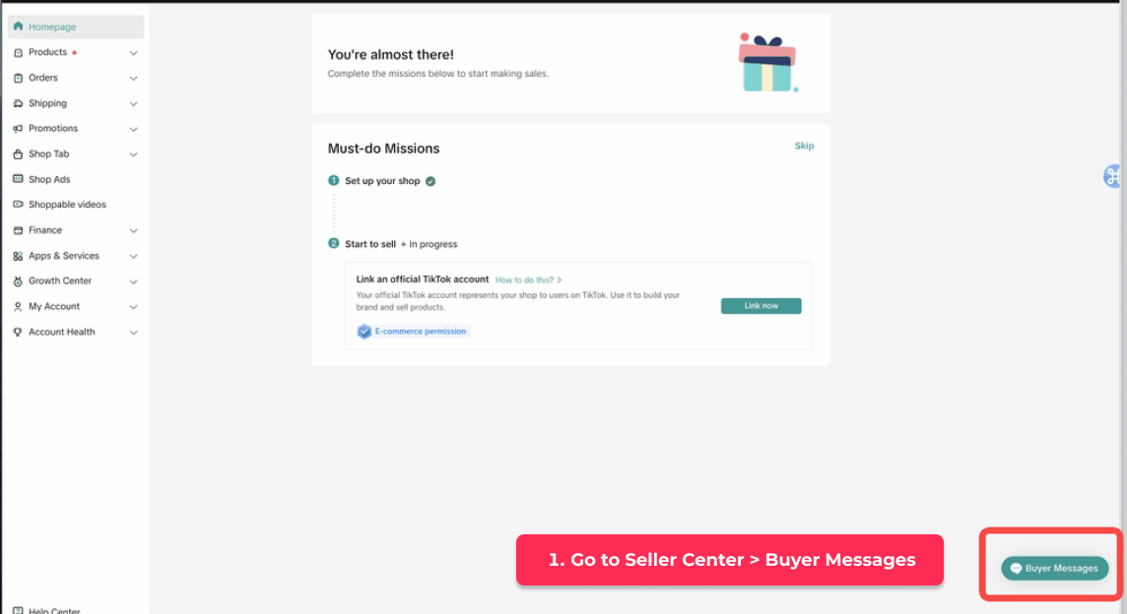Open the My Account menu item
The width and height of the screenshot is (1127, 614).
(x=54, y=307)
